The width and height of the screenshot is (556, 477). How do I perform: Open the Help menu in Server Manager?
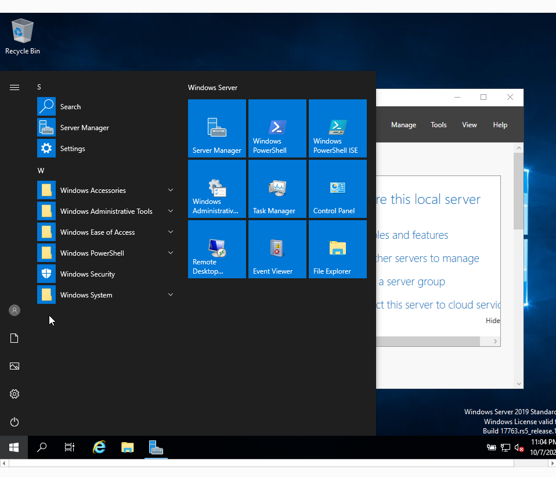point(500,125)
